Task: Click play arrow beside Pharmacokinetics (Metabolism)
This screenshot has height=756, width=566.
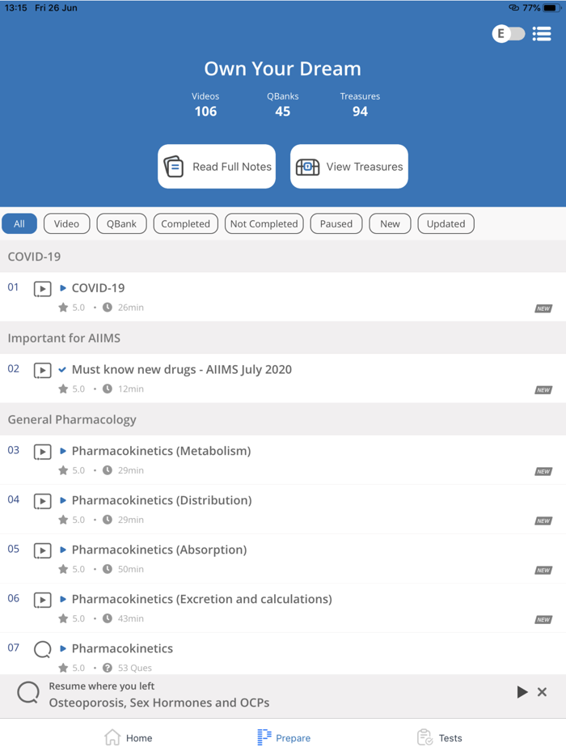Action: pyautogui.click(x=62, y=451)
